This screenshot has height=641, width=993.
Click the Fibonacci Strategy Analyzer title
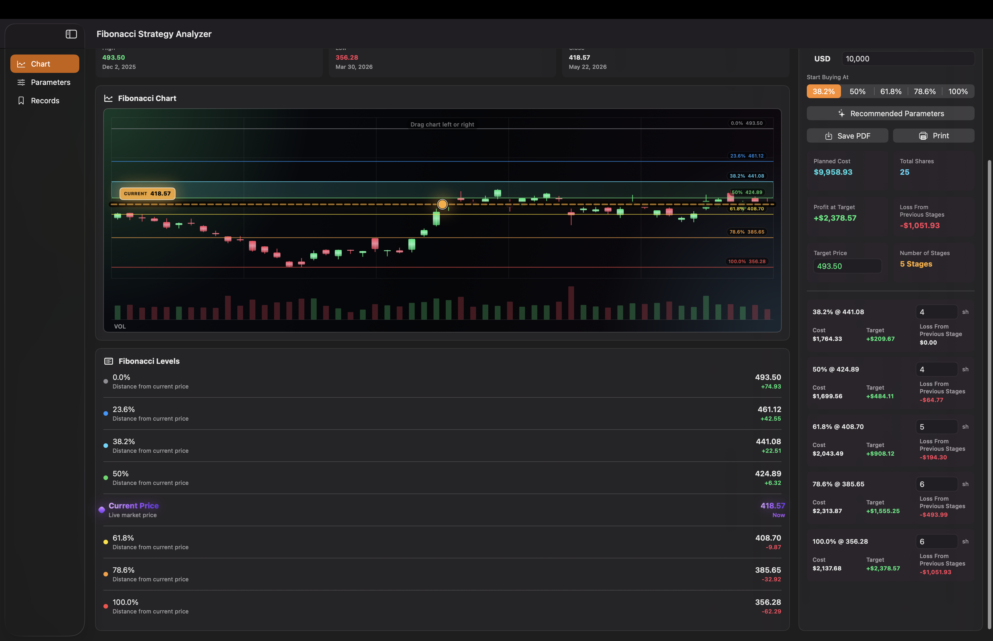pos(154,34)
